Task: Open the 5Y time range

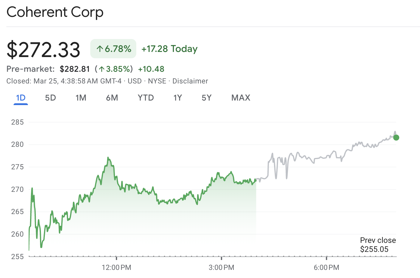Action: 207,98
